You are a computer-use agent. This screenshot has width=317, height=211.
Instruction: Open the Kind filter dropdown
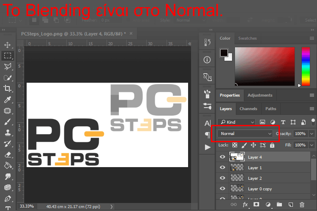point(236,122)
